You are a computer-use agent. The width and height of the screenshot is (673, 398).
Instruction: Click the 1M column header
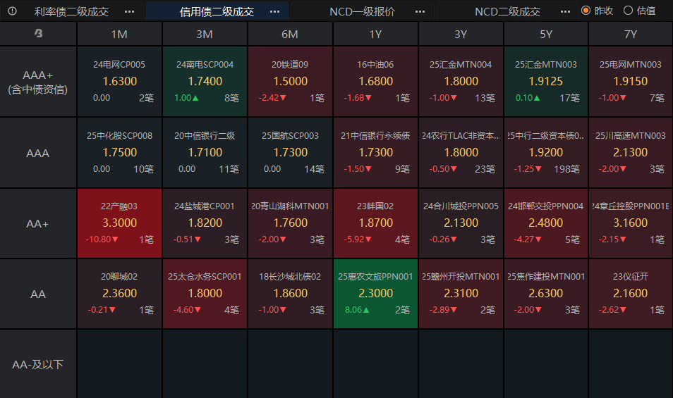tap(119, 34)
